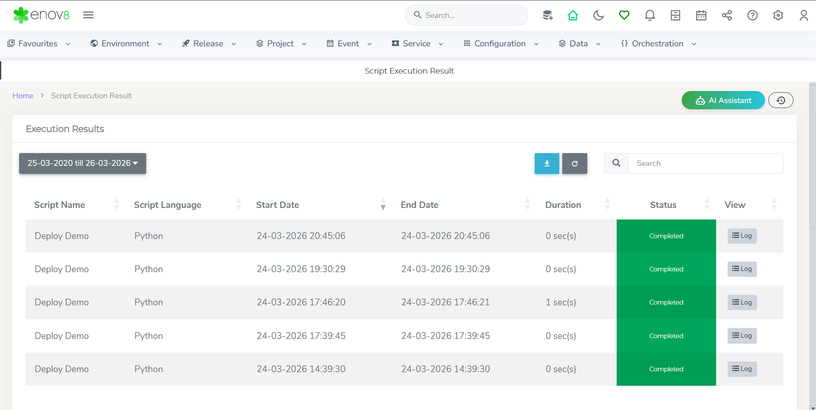Image resolution: width=816 pixels, height=410 pixels.
Task: Click the history icon button
Action: [x=781, y=100]
